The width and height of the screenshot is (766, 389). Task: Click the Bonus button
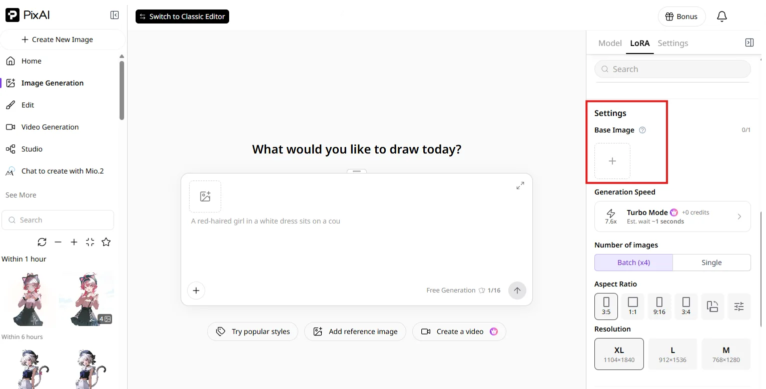click(x=681, y=16)
